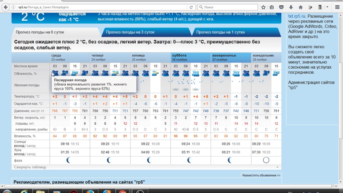
Task: Click the Давление, мм рт. ст. row label
Action: pos(29,111)
